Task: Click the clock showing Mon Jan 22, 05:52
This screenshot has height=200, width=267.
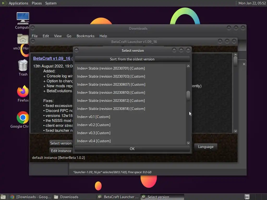Action: [x=252, y=3]
